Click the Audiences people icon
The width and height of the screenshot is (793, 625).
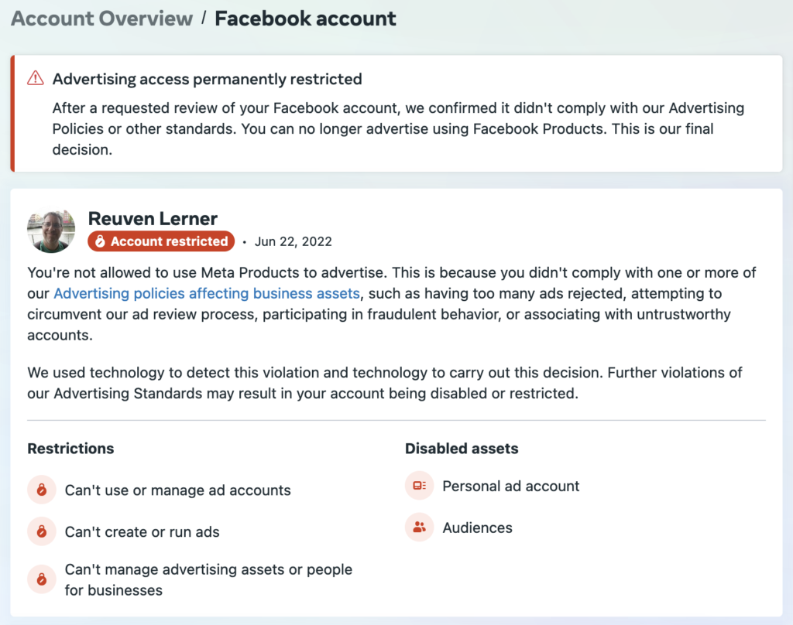[x=420, y=528]
